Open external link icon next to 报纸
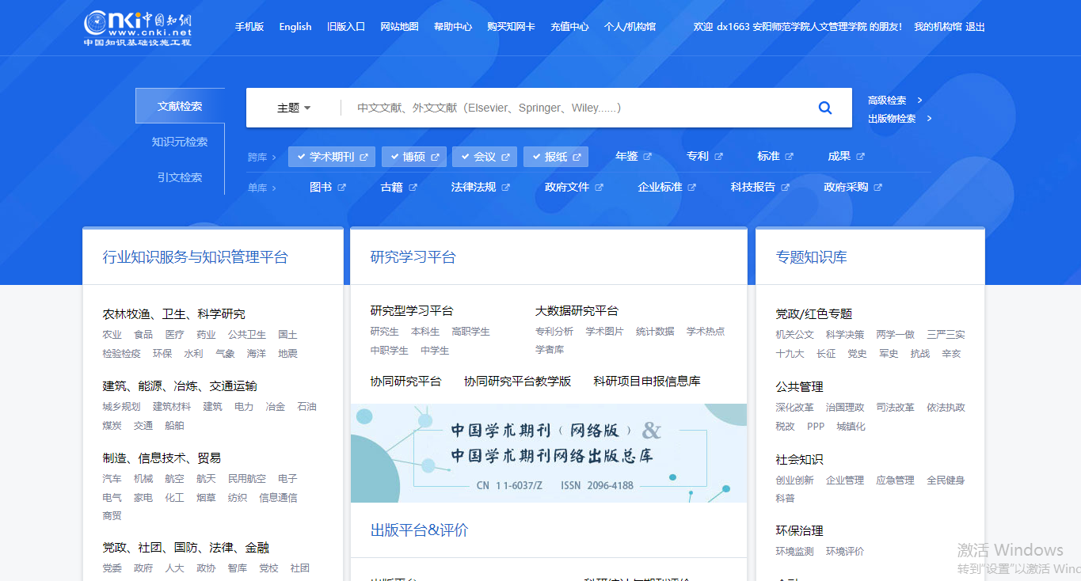 coord(577,157)
